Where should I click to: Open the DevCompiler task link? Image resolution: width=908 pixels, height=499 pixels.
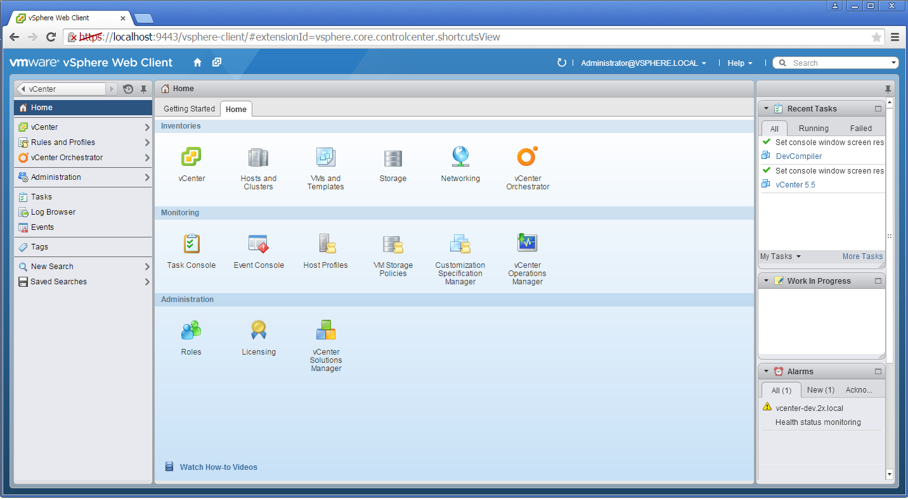(x=798, y=156)
